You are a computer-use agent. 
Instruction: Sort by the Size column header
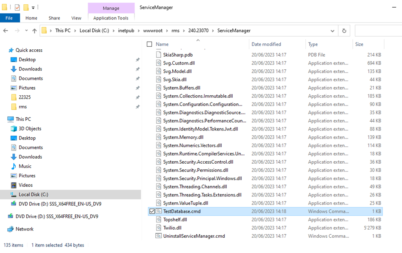(359, 44)
